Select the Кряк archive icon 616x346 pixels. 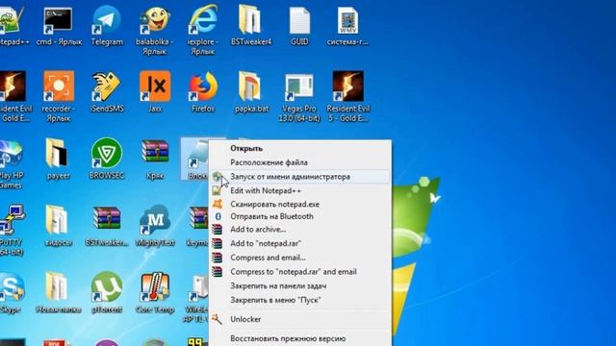[x=155, y=152]
